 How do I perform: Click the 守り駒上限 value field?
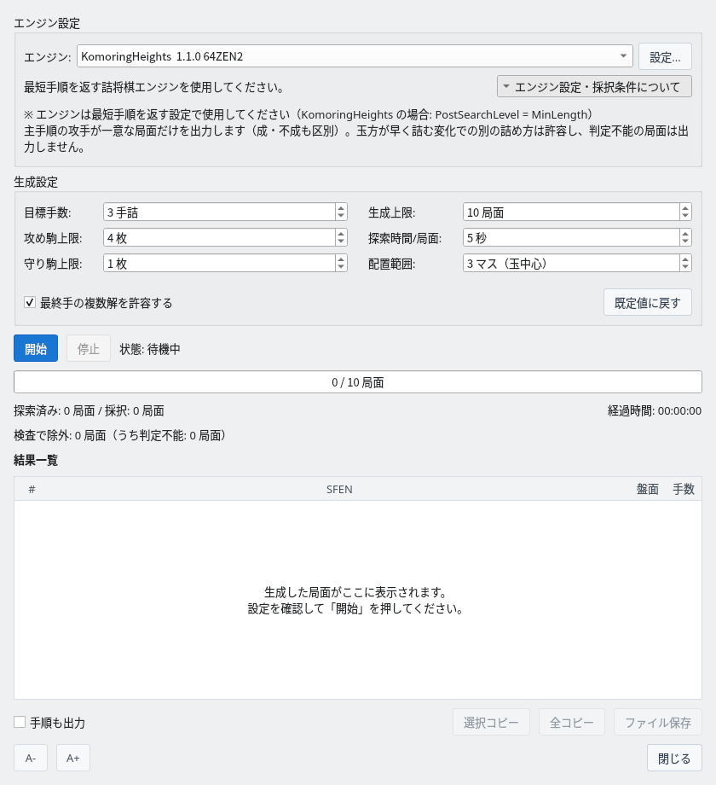219,263
